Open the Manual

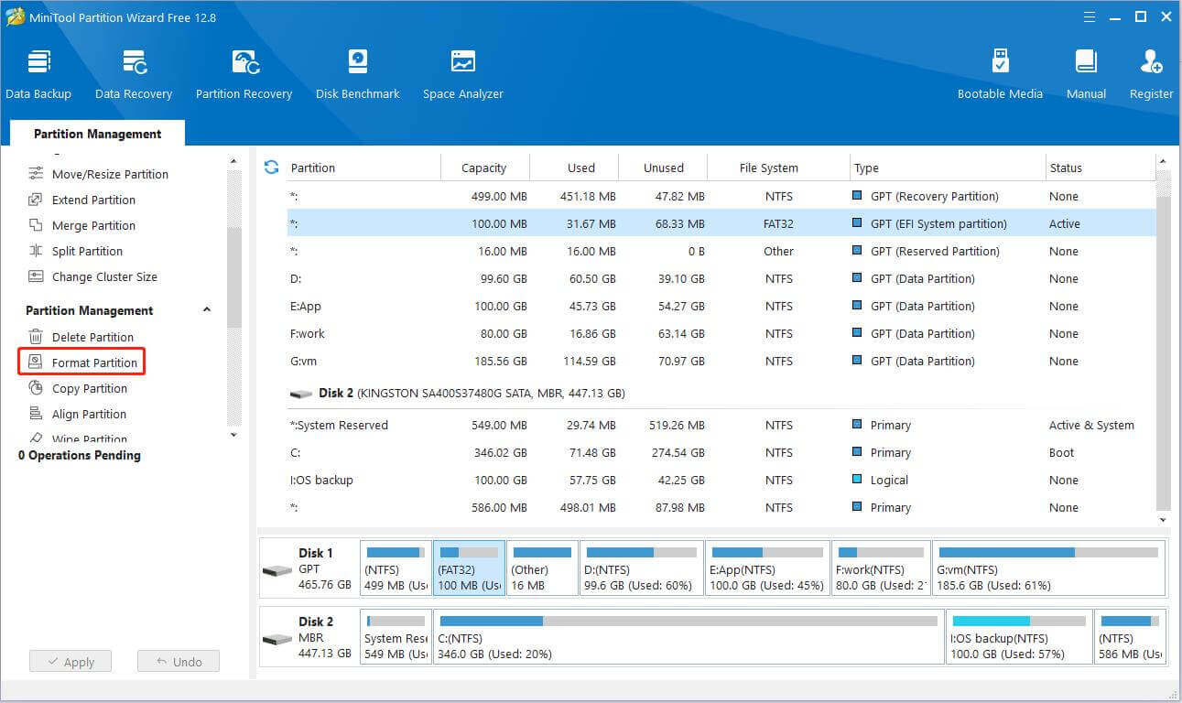(1086, 71)
